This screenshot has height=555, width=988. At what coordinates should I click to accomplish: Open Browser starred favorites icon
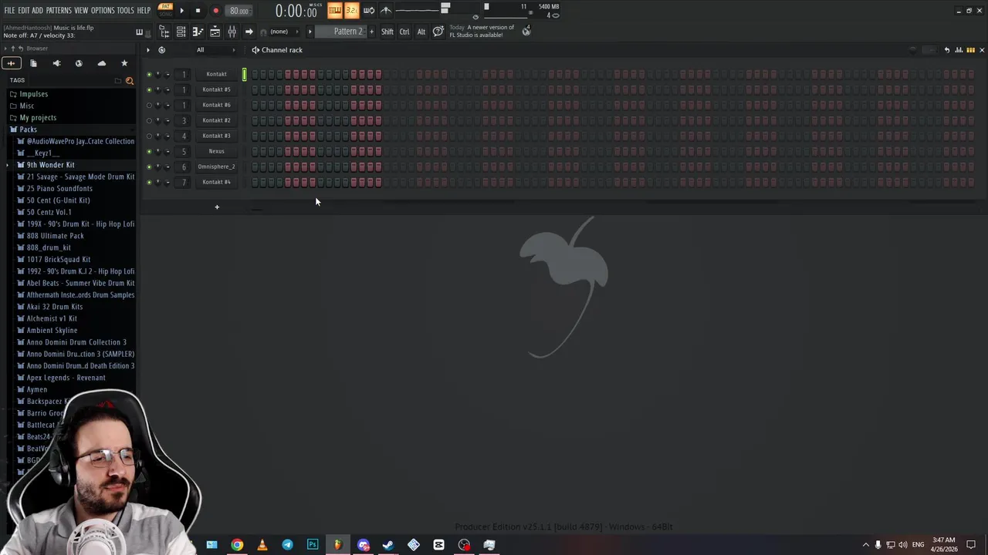124,63
